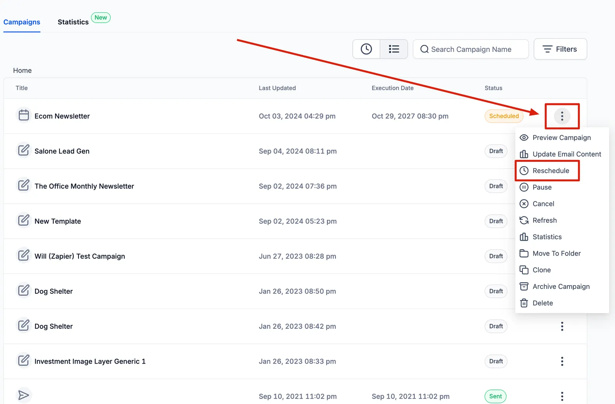Select Pause from the menu
Screen dimensions: 615x404
click(562, 187)
